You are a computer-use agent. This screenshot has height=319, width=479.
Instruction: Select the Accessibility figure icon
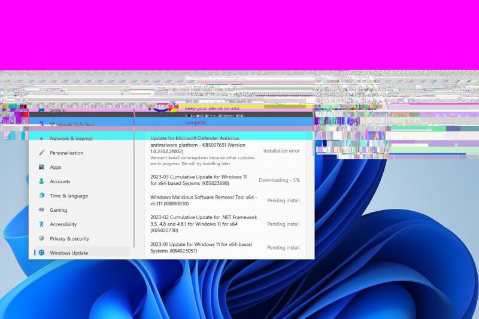pyautogui.click(x=41, y=224)
